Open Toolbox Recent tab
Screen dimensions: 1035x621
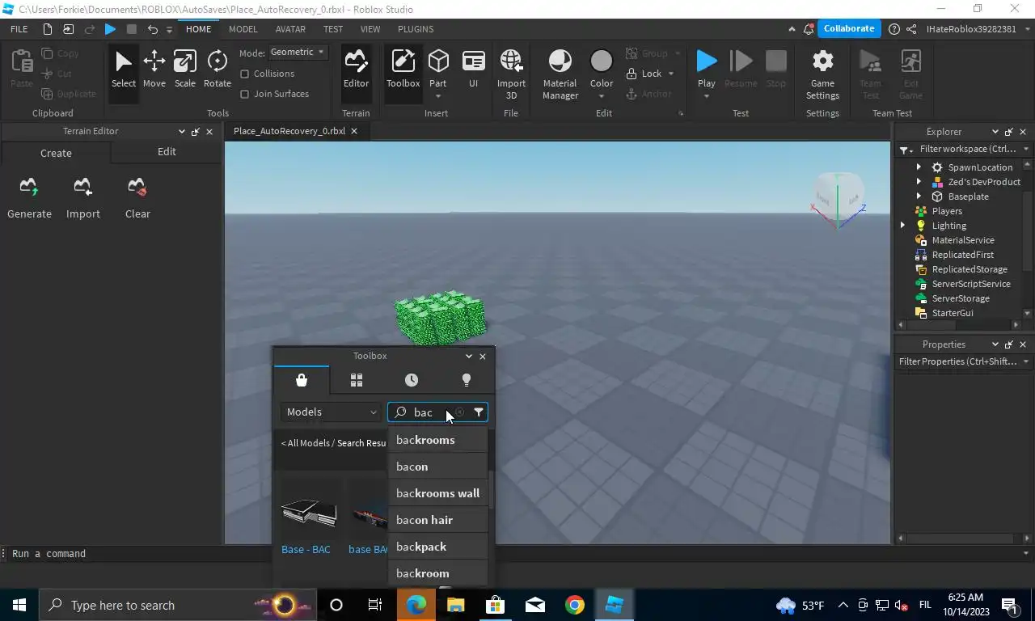[412, 380]
